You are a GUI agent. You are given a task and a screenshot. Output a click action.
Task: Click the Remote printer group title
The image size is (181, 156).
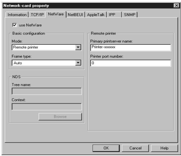coord(103,33)
